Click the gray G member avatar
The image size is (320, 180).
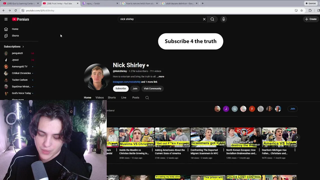[234, 109]
